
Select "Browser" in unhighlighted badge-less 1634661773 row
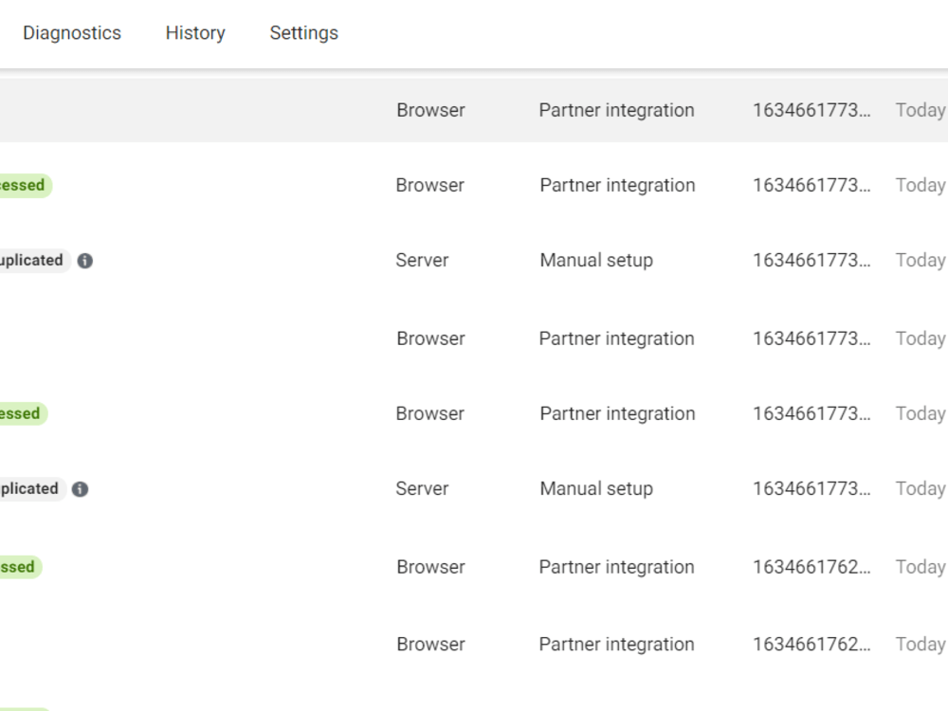click(430, 338)
